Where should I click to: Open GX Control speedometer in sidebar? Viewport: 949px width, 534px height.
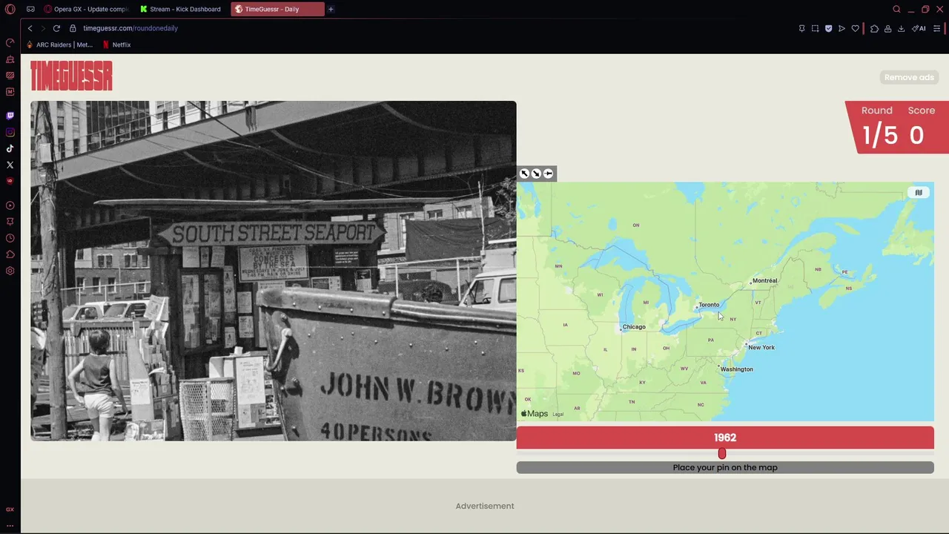(x=10, y=42)
